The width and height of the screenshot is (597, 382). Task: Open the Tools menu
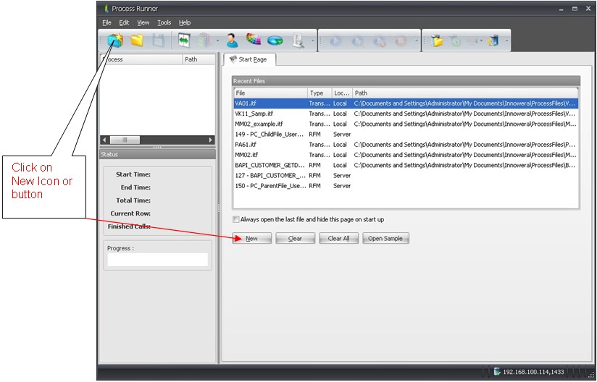pyautogui.click(x=164, y=22)
